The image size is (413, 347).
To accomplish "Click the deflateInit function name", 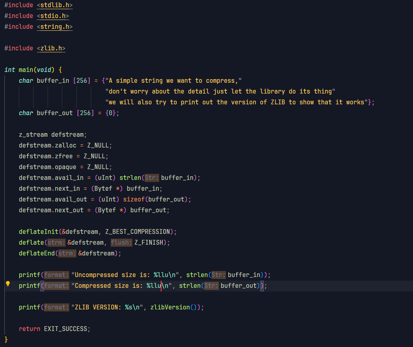I will (38, 231).
